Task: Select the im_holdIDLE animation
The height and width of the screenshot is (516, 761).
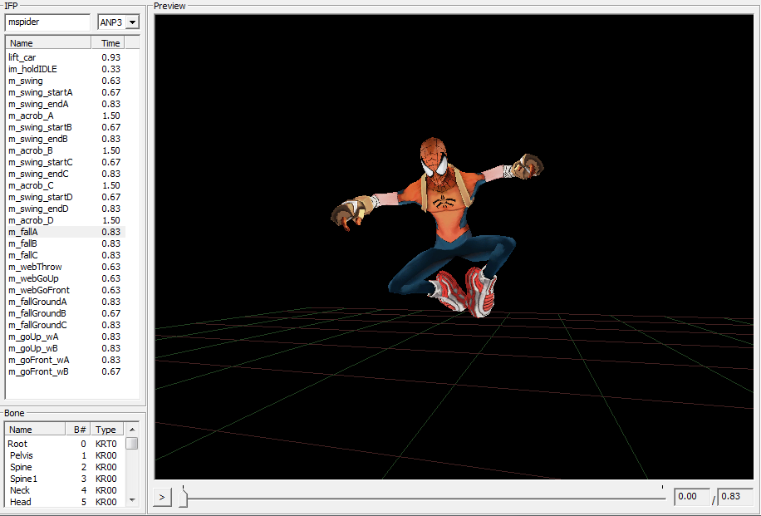Action: [65, 69]
